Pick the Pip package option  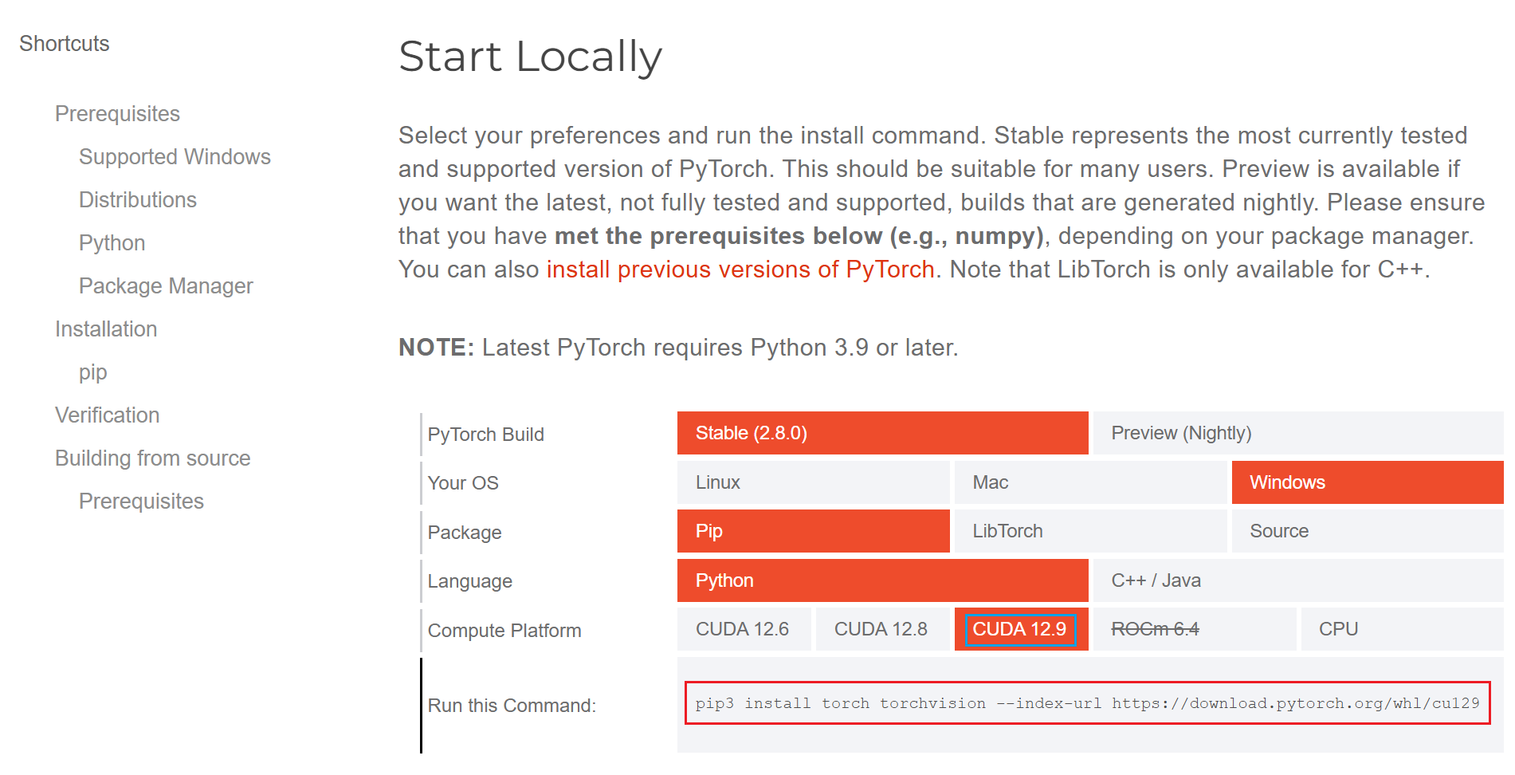click(813, 531)
